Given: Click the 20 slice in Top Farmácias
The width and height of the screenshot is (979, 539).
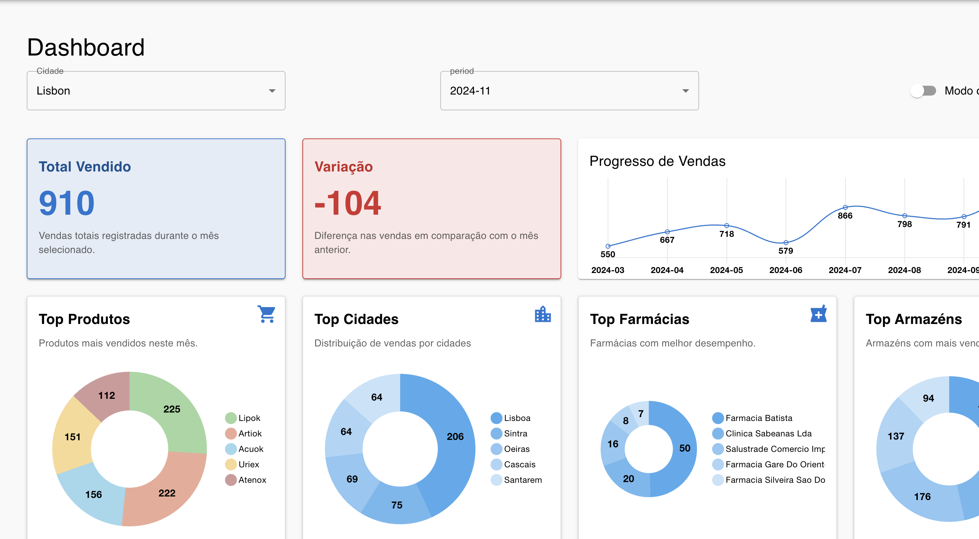Looking at the screenshot, I should coord(629,479).
